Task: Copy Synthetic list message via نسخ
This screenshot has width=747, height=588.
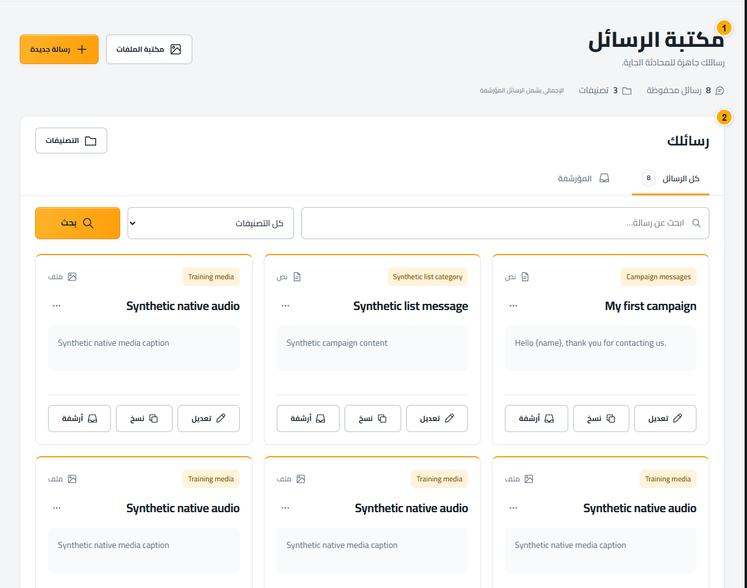Action: click(373, 419)
